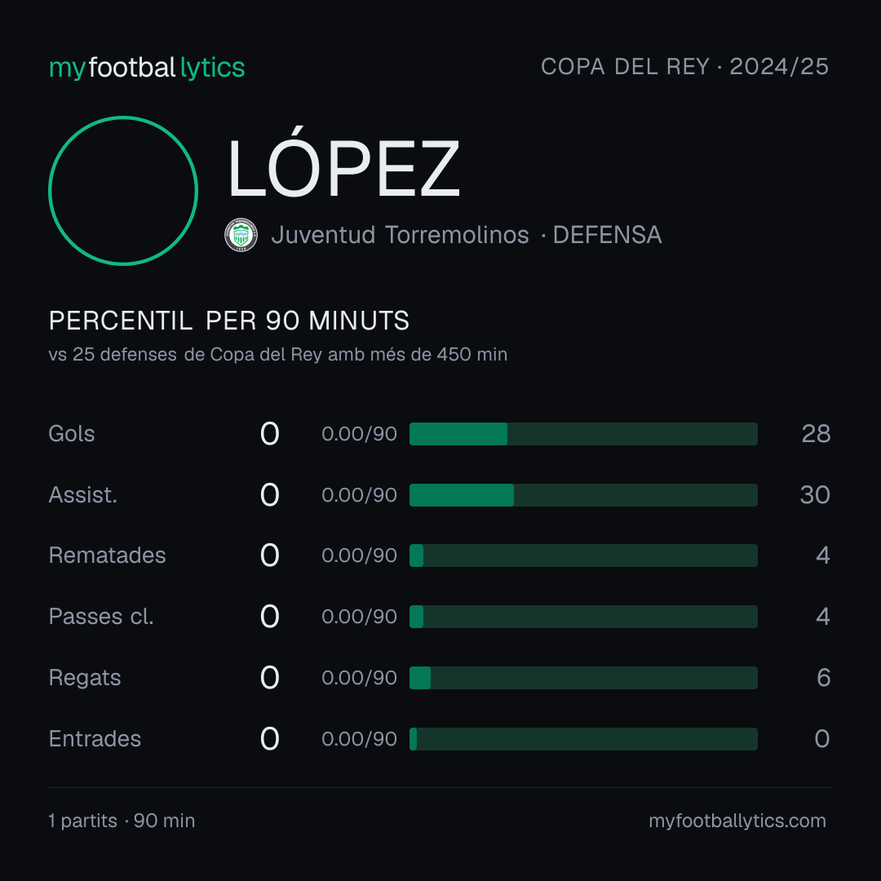Image resolution: width=881 pixels, height=881 pixels.
Task: Click the Rematades percentile bar
Action: tap(583, 556)
